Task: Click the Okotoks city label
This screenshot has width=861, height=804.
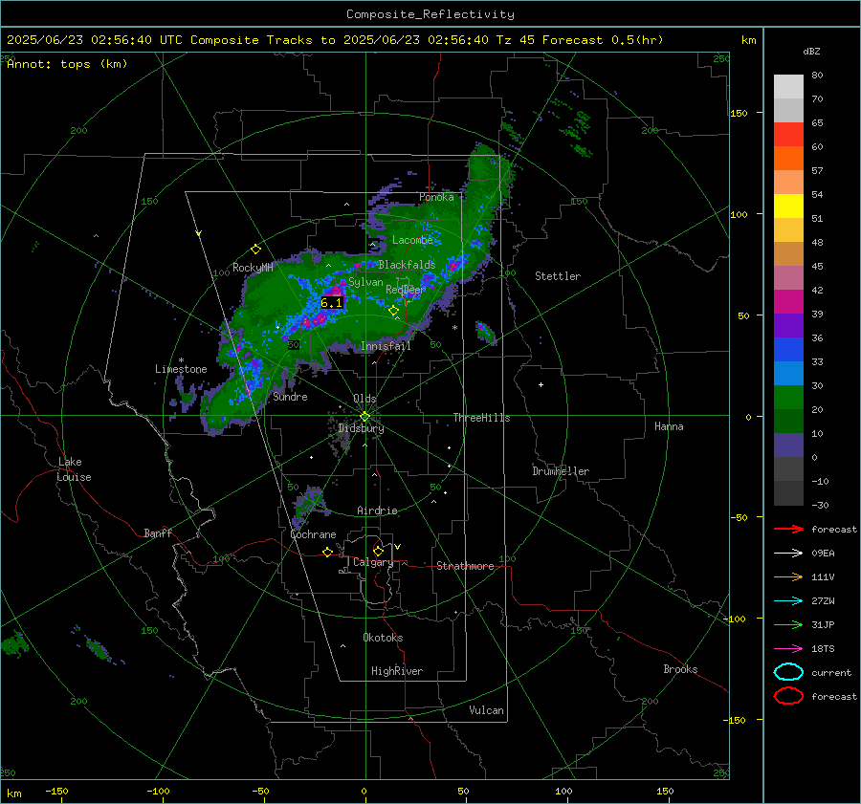Action: click(383, 638)
